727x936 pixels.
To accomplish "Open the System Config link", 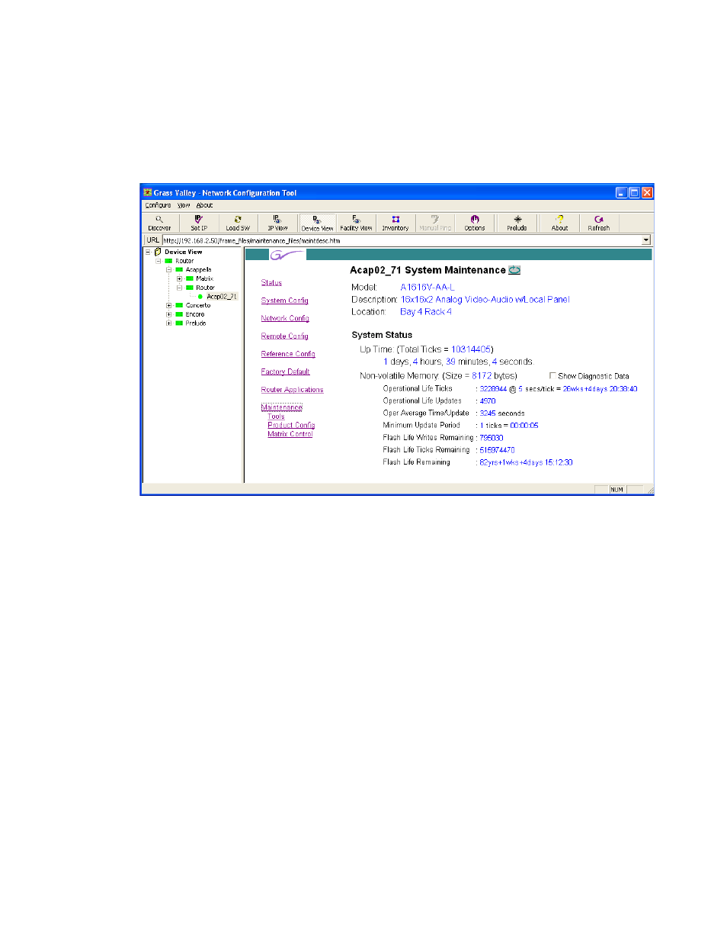I will tap(284, 301).
